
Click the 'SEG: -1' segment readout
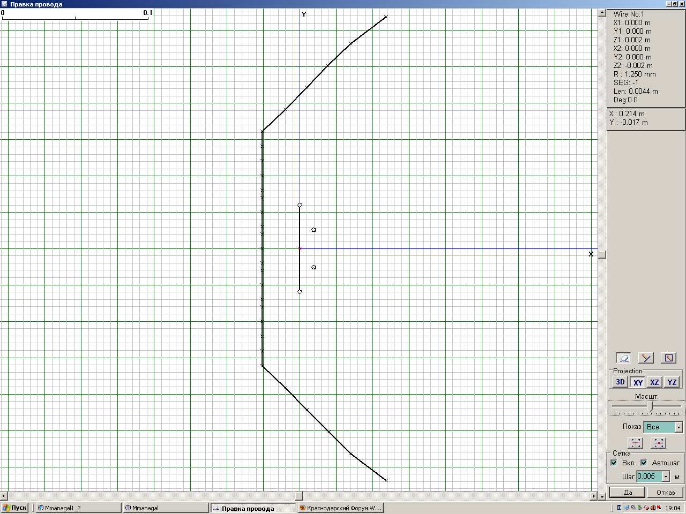tap(626, 82)
